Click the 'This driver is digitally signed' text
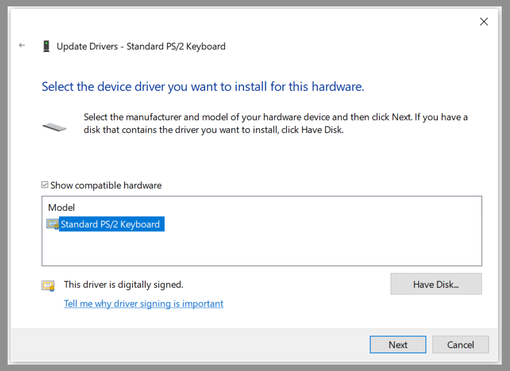Viewport: 510px width, 371px height. click(x=123, y=285)
